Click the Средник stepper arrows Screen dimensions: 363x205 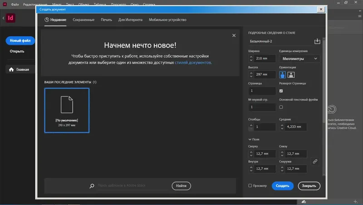[282, 127]
